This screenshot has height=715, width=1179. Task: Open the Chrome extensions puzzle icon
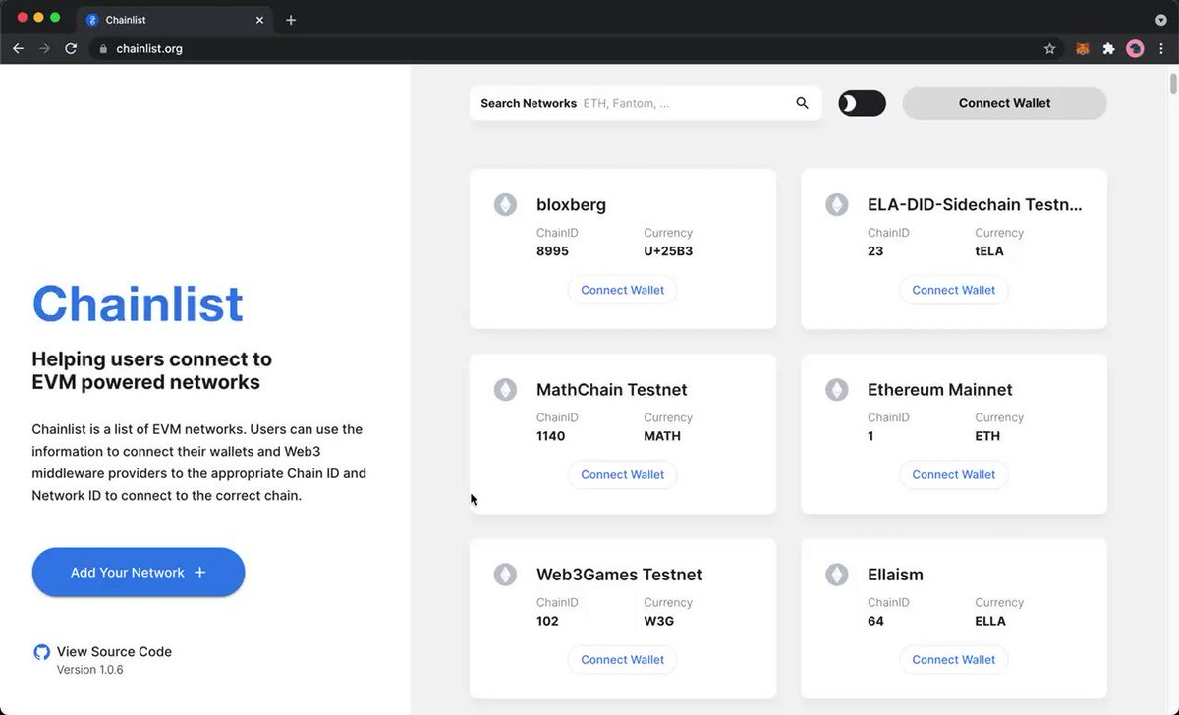tap(1108, 48)
